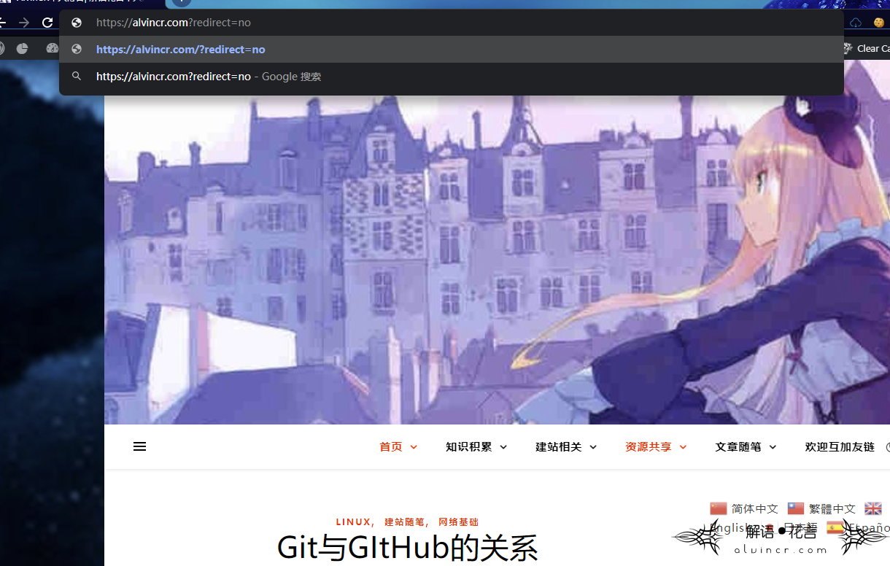
Task: Click the speedometer gauge bookmark icon
Action: pos(52,48)
